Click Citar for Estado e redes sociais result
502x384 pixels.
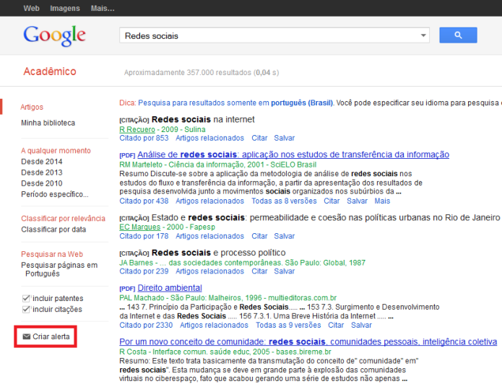tap(259, 236)
